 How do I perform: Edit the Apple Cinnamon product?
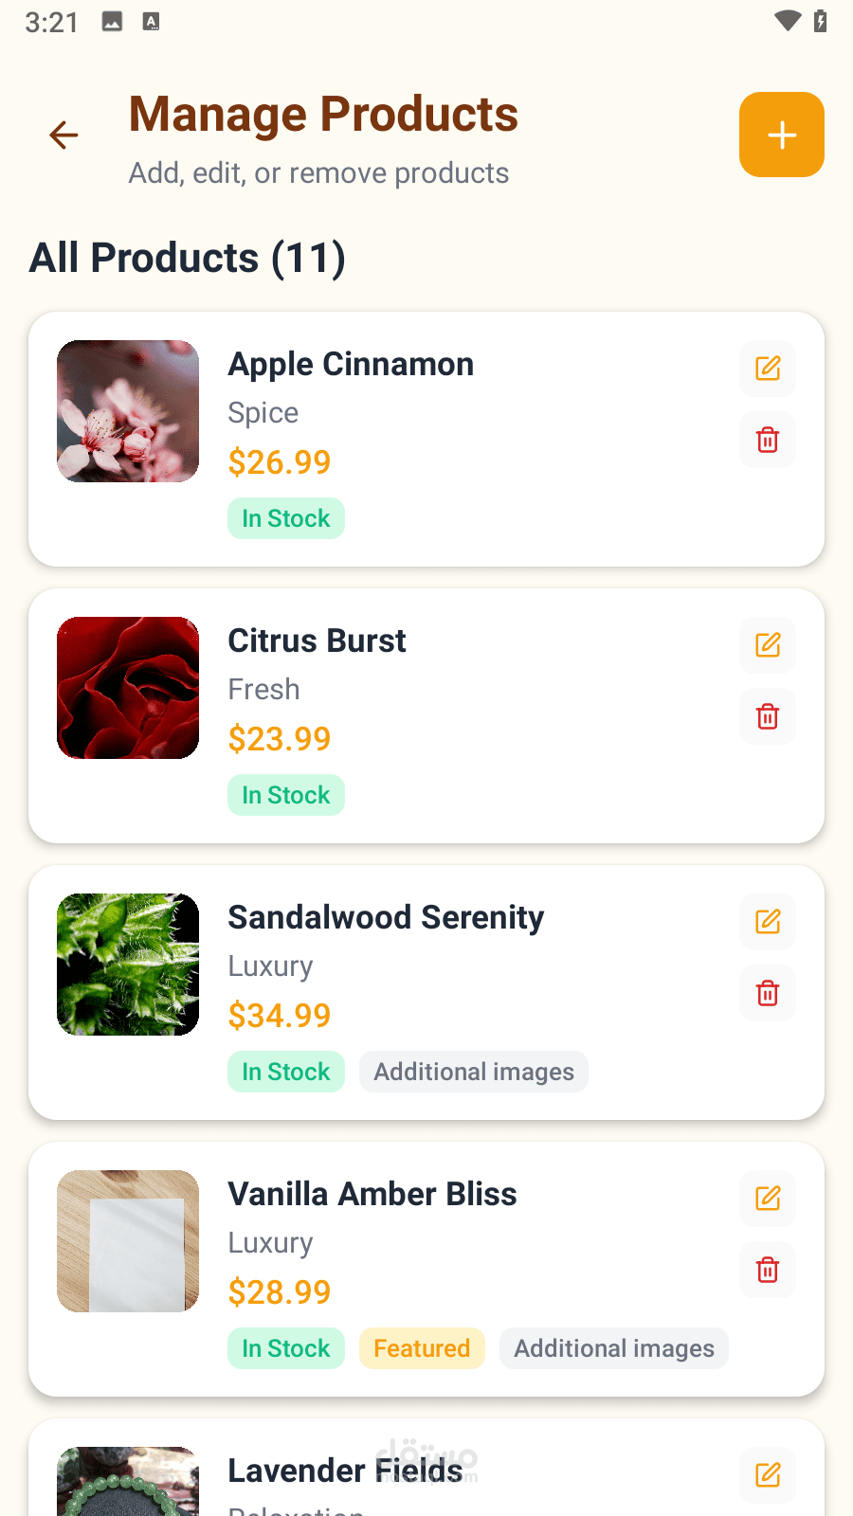point(768,369)
